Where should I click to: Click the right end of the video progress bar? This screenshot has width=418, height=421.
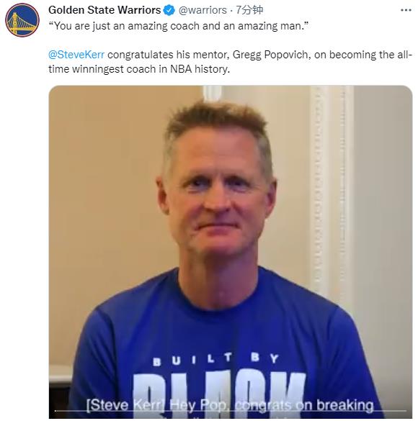pyautogui.click(x=405, y=410)
